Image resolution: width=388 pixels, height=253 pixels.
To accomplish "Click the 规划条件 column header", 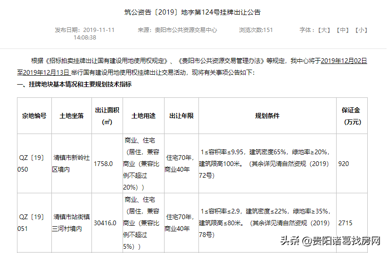I will point(267,116).
